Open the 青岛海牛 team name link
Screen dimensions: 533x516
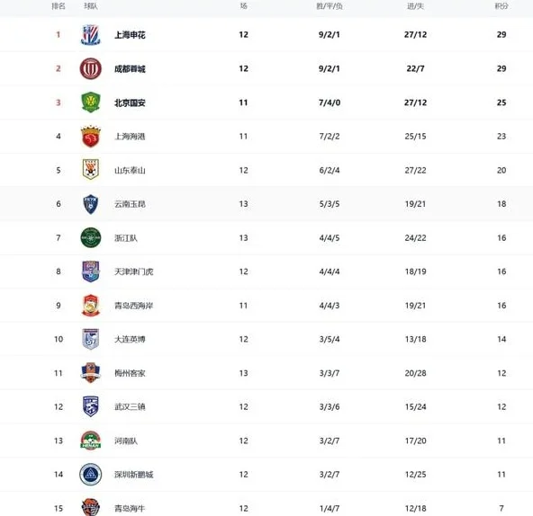coord(130,508)
